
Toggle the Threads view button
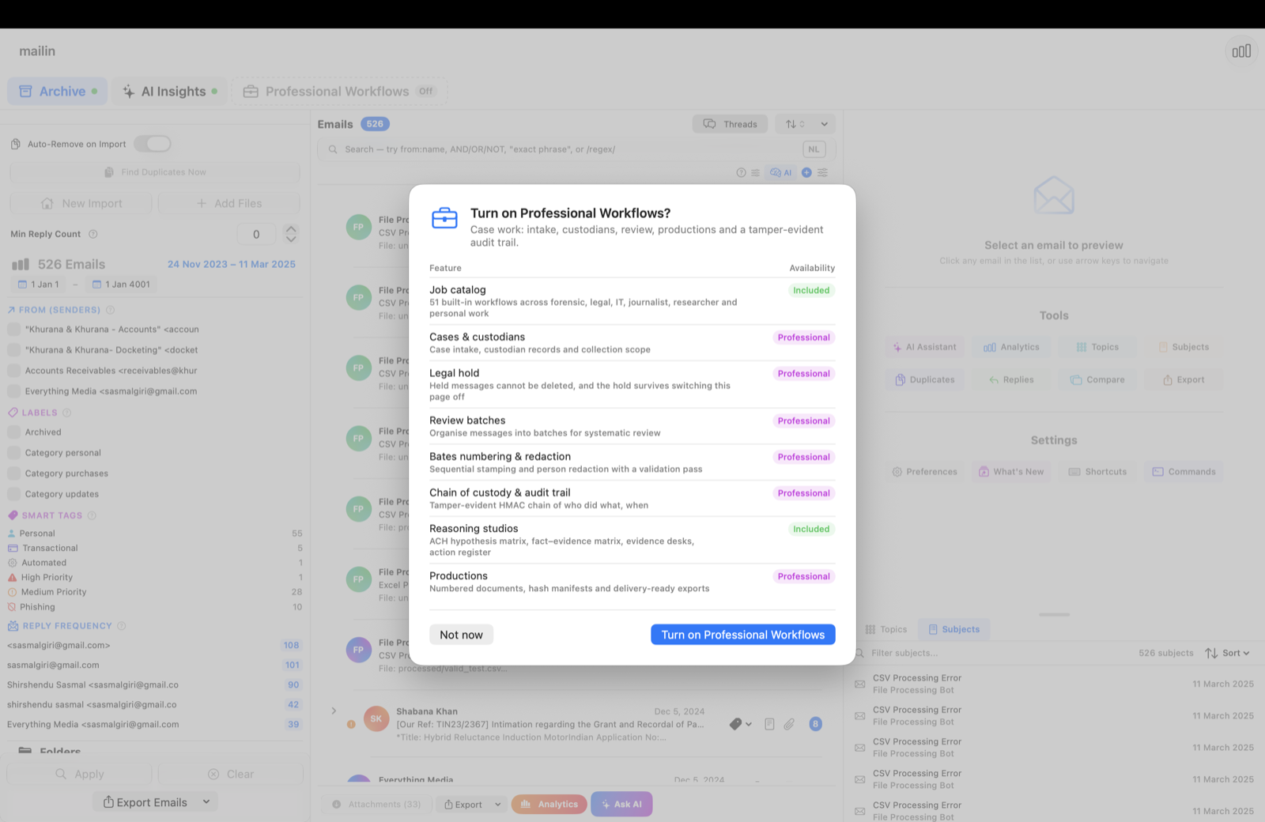[x=731, y=124]
